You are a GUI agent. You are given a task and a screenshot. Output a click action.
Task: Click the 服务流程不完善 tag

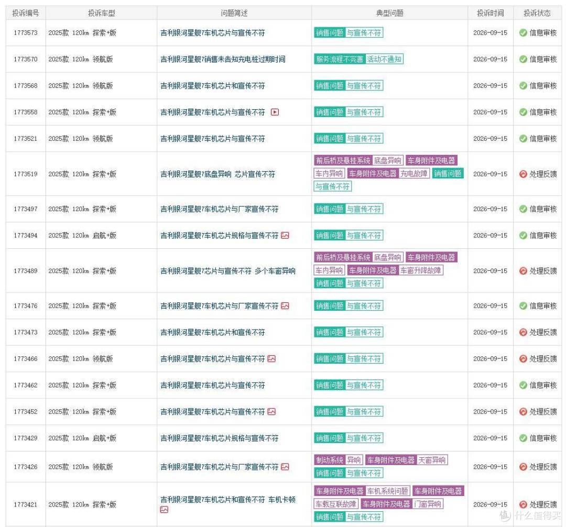pos(340,59)
